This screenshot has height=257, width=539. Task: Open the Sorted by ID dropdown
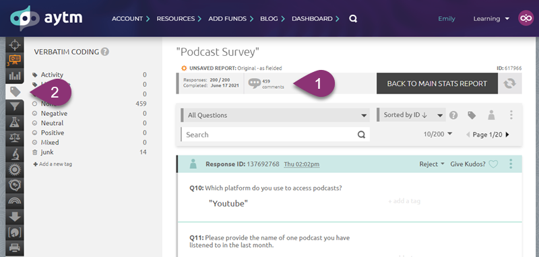click(x=411, y=115)
